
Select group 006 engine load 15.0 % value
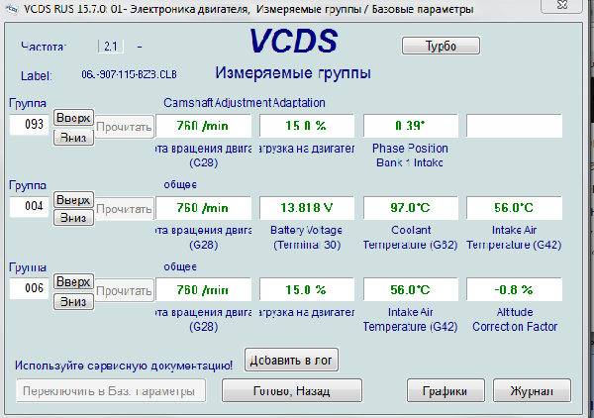coord(307,290)
